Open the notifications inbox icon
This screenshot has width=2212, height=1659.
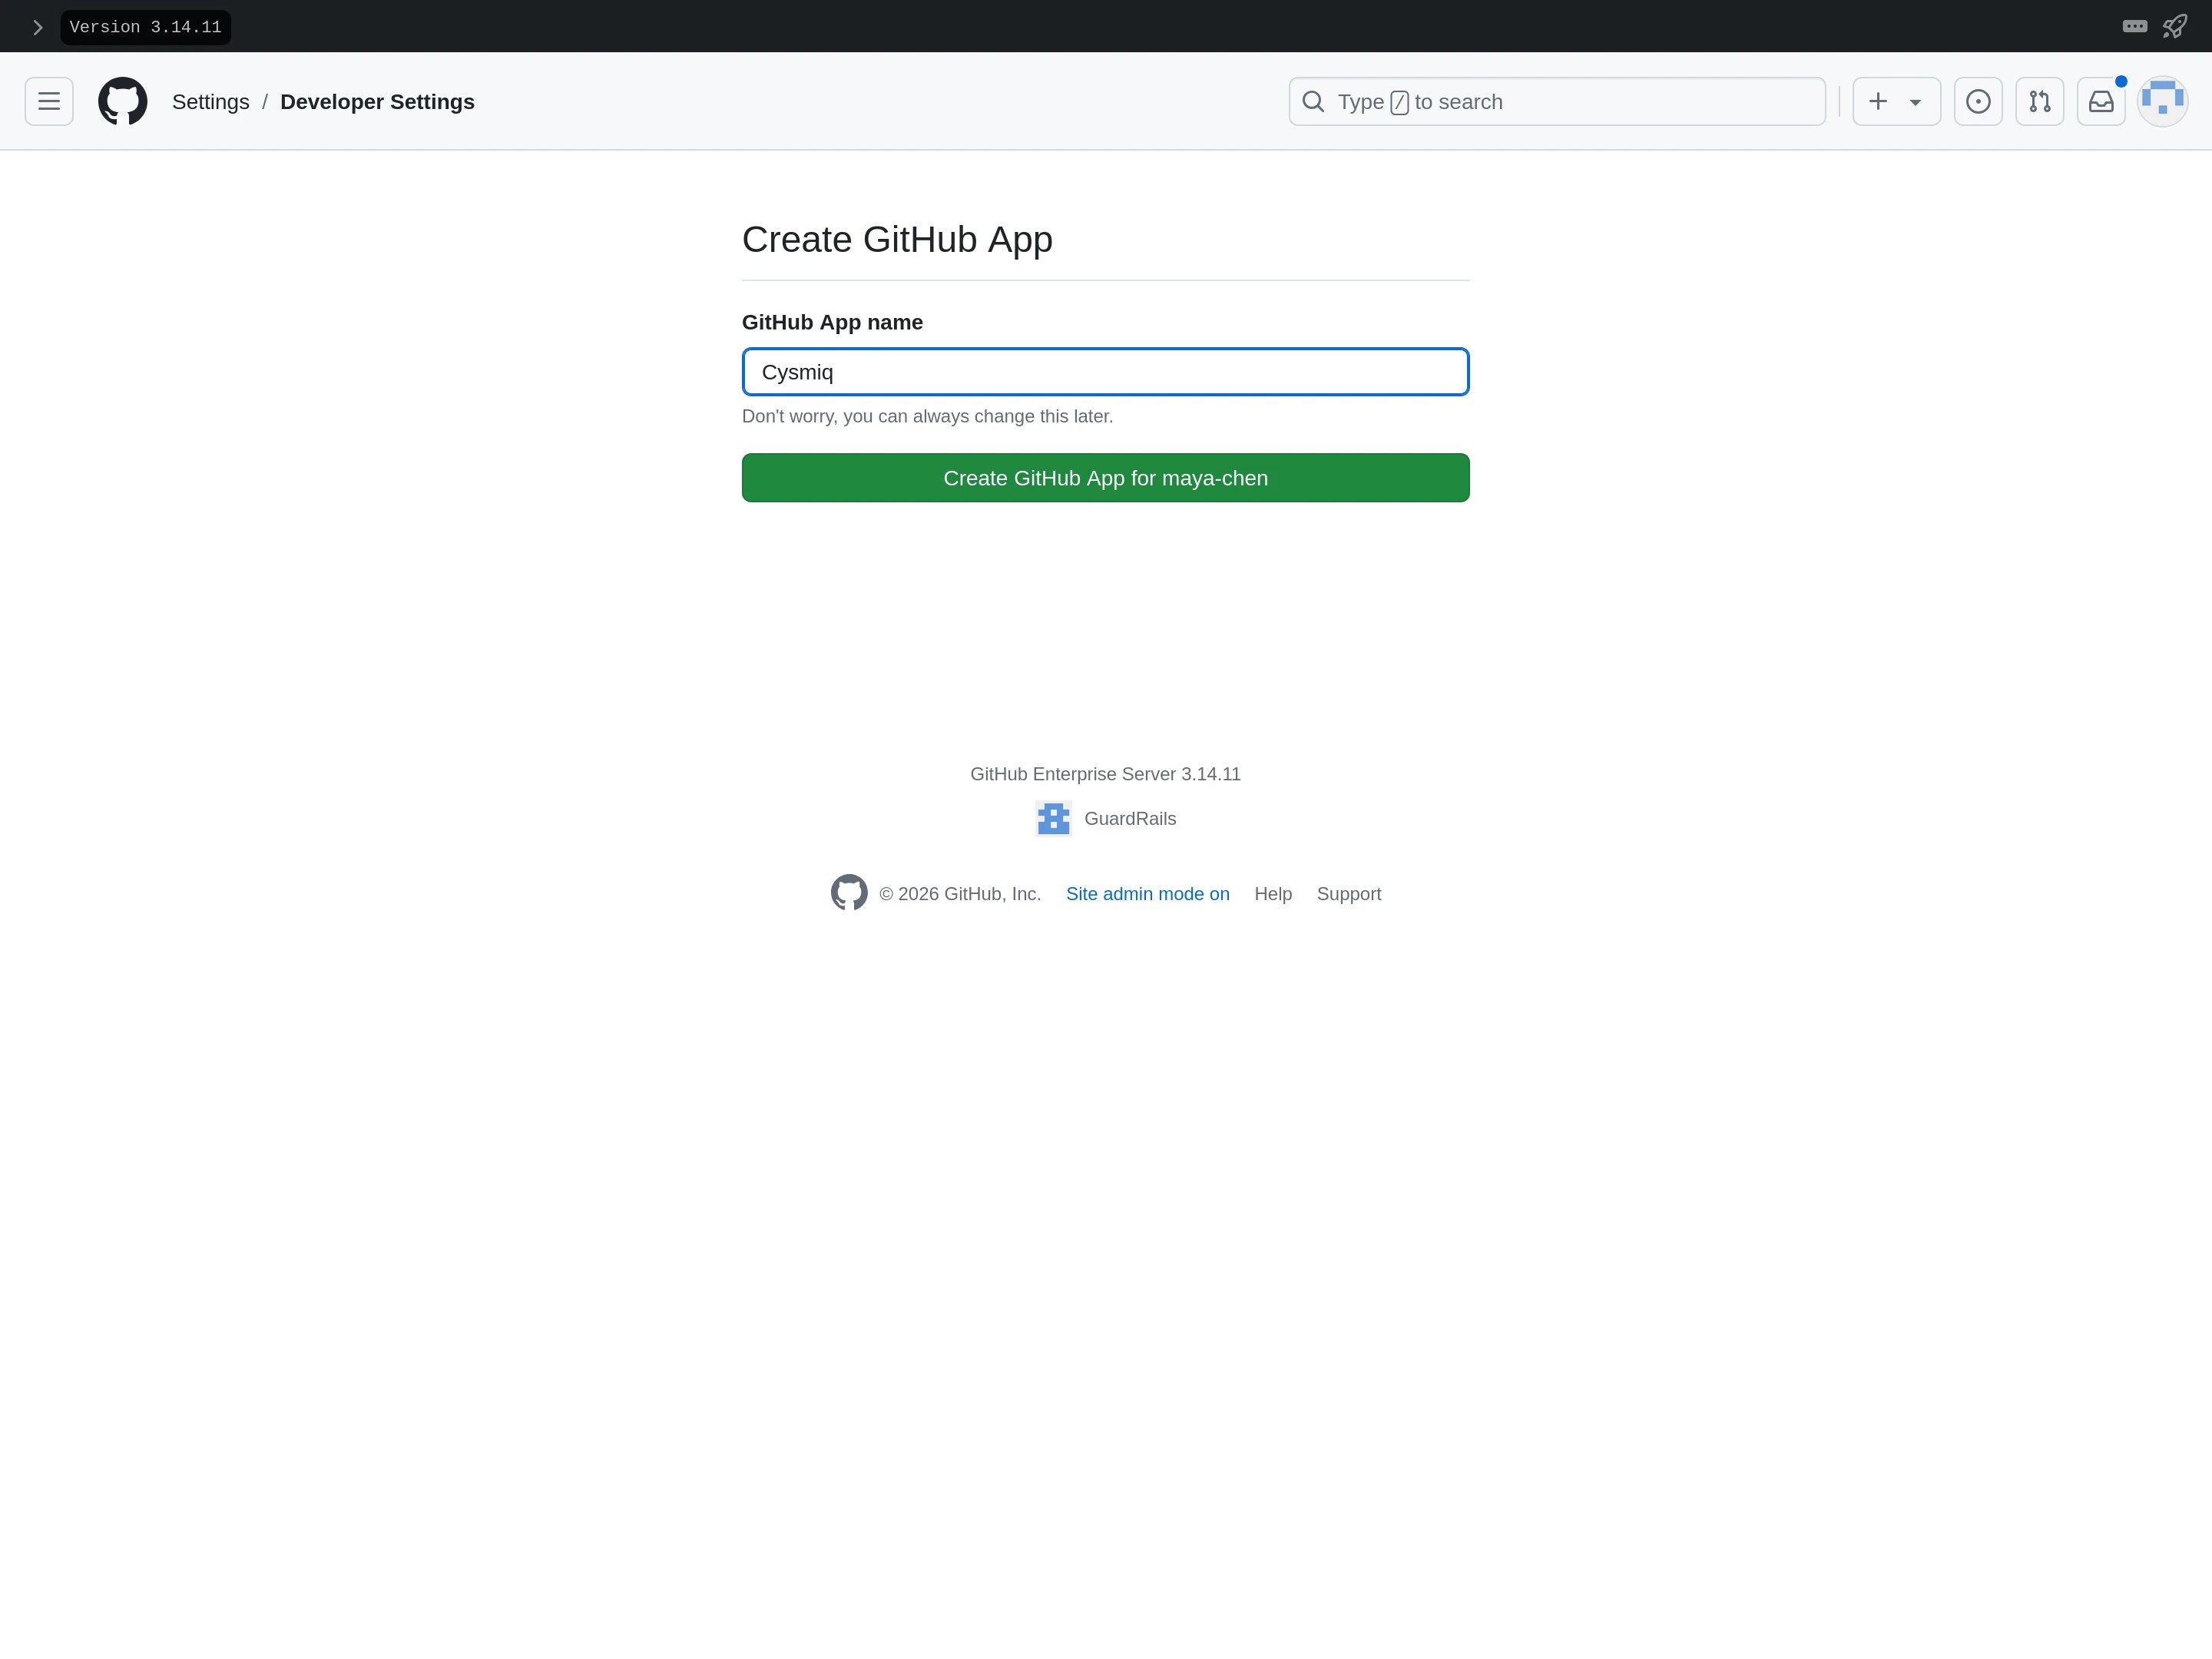2101,101
